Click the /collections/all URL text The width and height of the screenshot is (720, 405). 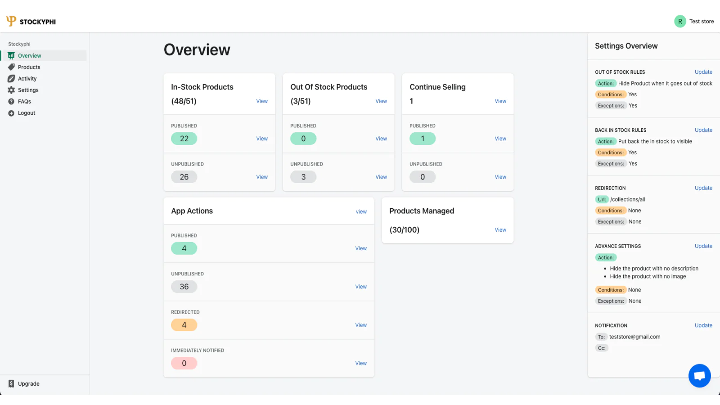click(627, 199)
